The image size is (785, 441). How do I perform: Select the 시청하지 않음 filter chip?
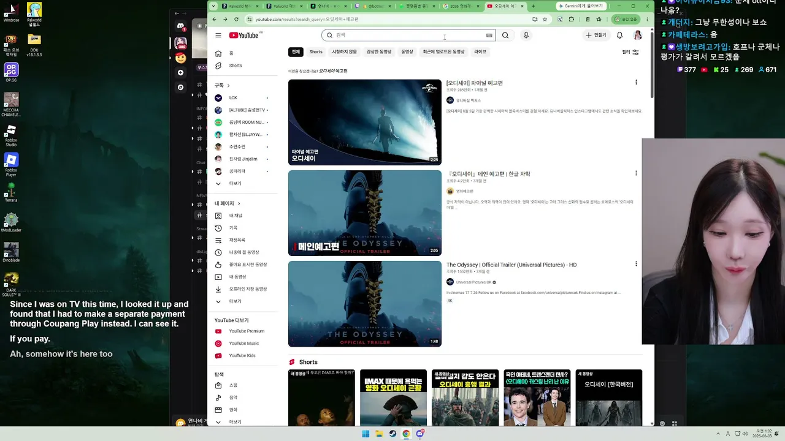pos(344,52)
